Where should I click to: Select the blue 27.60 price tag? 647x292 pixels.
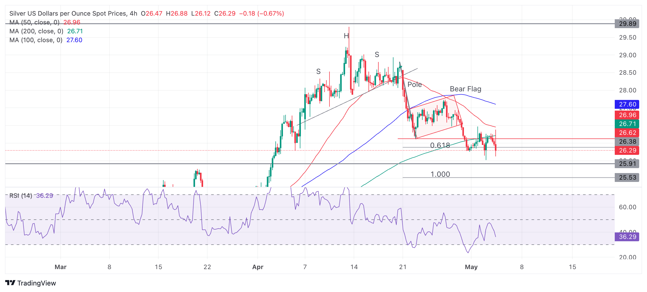[627, 104]
